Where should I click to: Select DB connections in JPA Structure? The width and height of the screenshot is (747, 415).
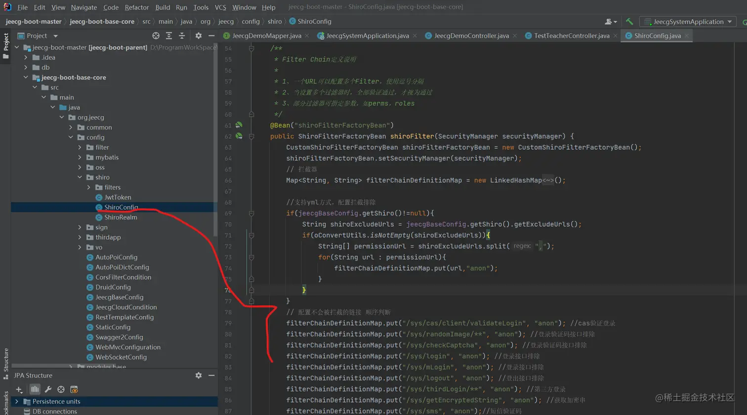(54, 411)
